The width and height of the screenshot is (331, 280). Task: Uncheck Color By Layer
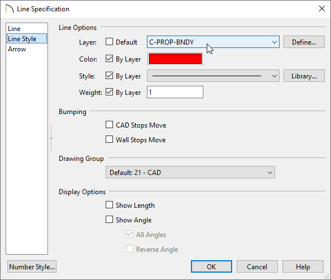click(x=109, y=59)
